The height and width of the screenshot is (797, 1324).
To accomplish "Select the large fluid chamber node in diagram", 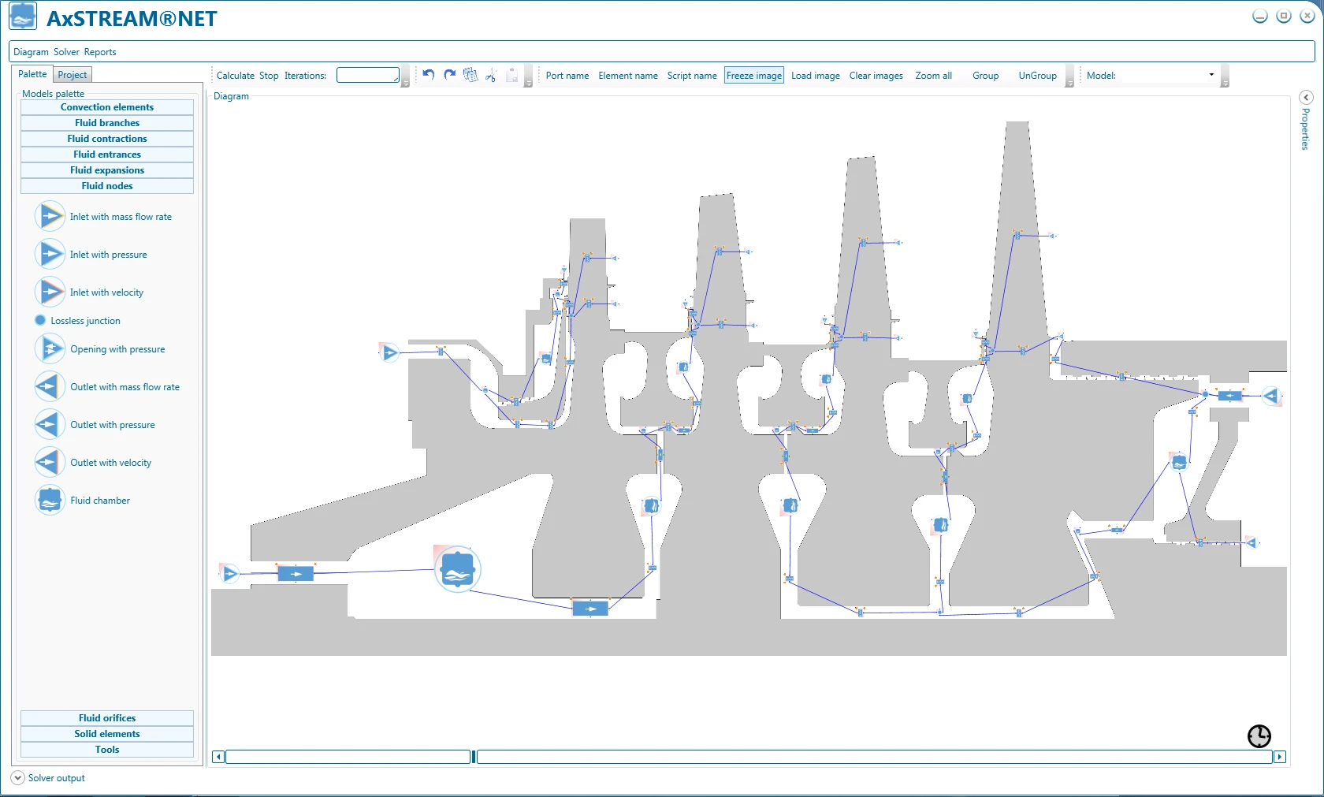I will [458, 569].
